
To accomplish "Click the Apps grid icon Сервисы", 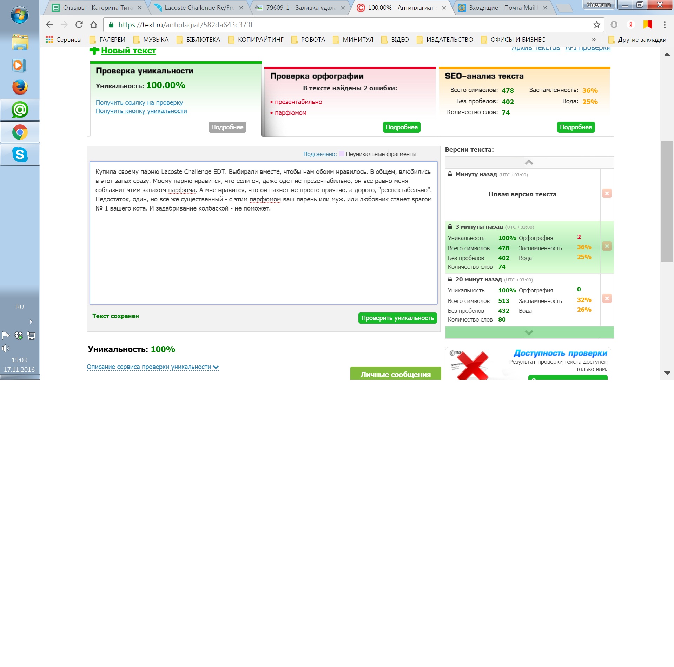I will (x=64, y=39).
